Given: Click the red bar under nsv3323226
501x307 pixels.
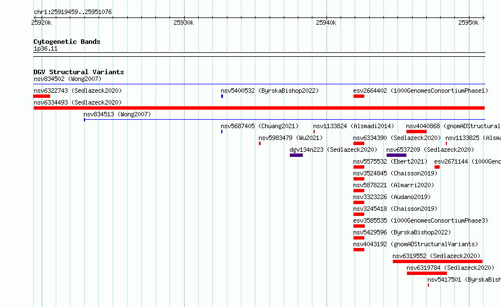Looking at the screenshot, I should pos(359,202).
